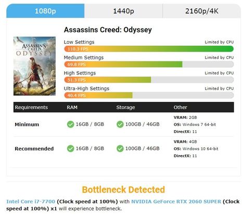
Task: Click the Low Settings 110.3 FPS bar
Action: point(149,49)
